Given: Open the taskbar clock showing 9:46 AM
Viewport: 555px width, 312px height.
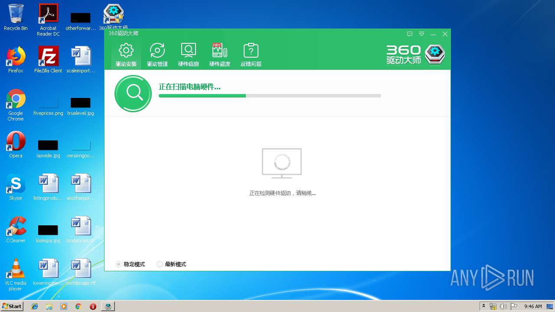Looking at the screenshot, I should pos(533,306).
